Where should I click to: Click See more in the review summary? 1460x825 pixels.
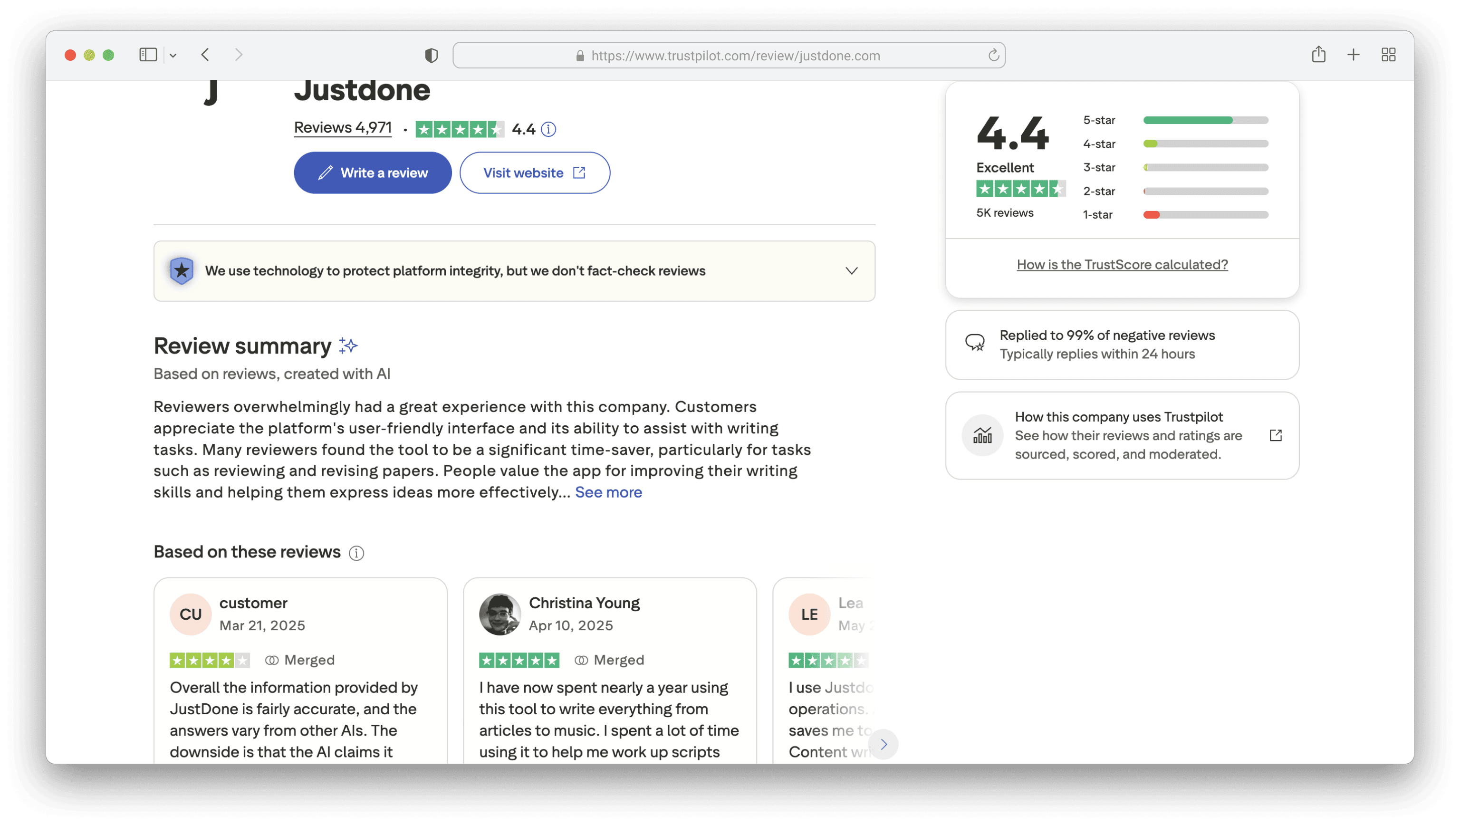(x=608, y=492)
